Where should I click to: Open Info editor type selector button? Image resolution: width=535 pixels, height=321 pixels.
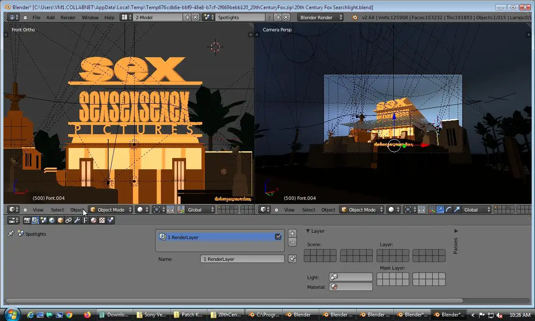[x=13, y=17]
